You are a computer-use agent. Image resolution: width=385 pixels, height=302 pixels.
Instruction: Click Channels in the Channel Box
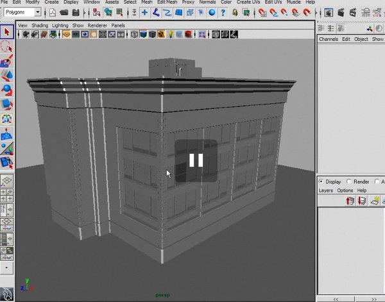[x=329, y=39]
